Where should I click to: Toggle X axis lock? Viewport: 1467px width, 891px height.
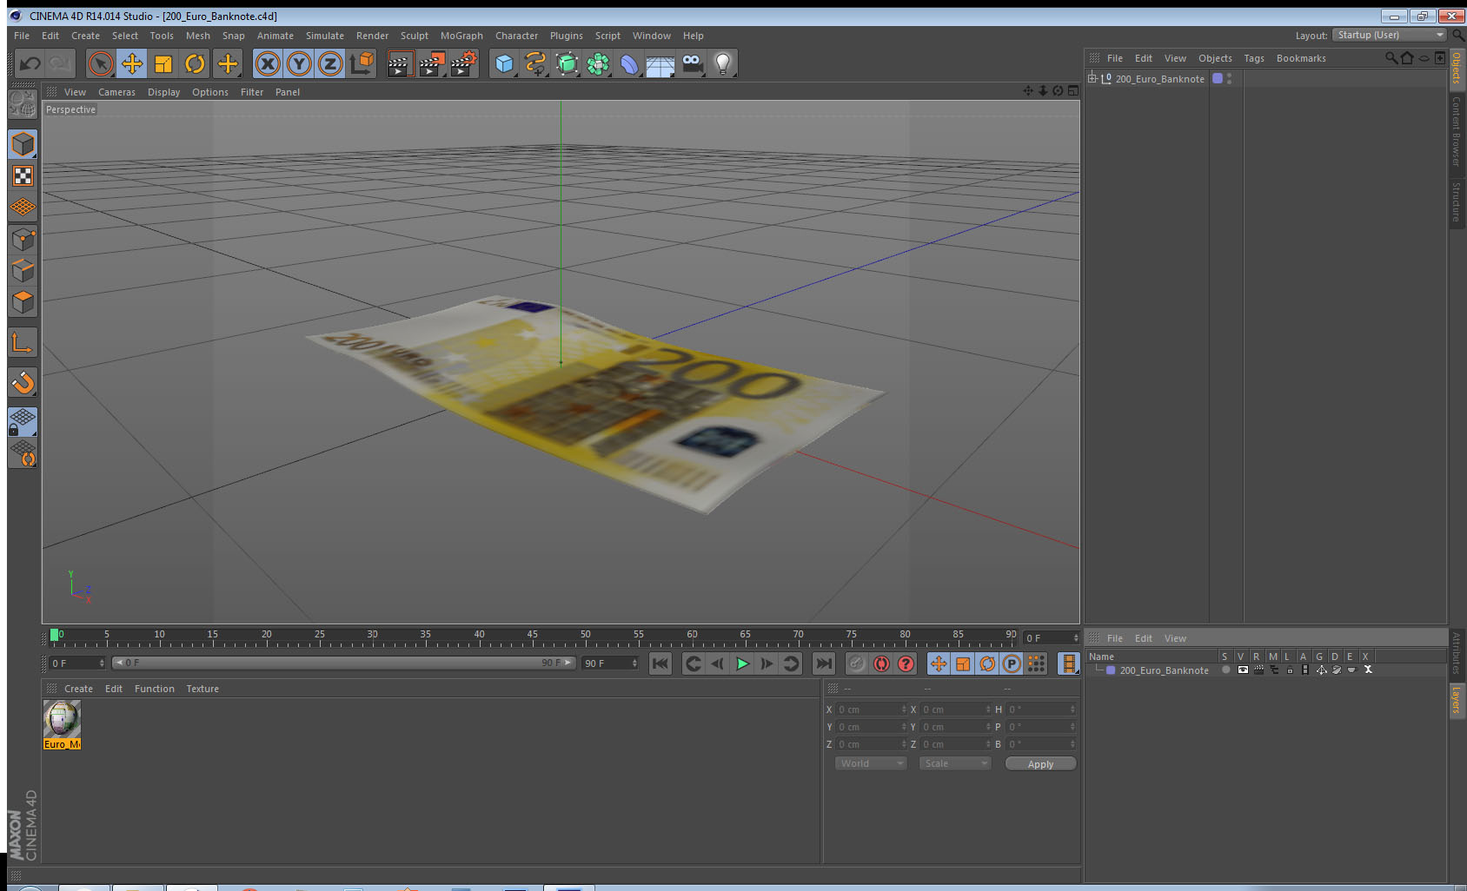[268, 63]
